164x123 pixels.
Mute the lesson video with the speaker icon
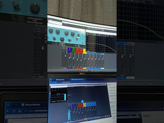coord(98,117)
